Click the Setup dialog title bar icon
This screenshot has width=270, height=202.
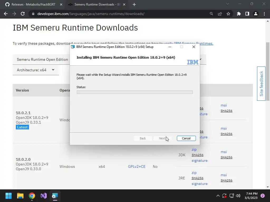coord(73,47)
